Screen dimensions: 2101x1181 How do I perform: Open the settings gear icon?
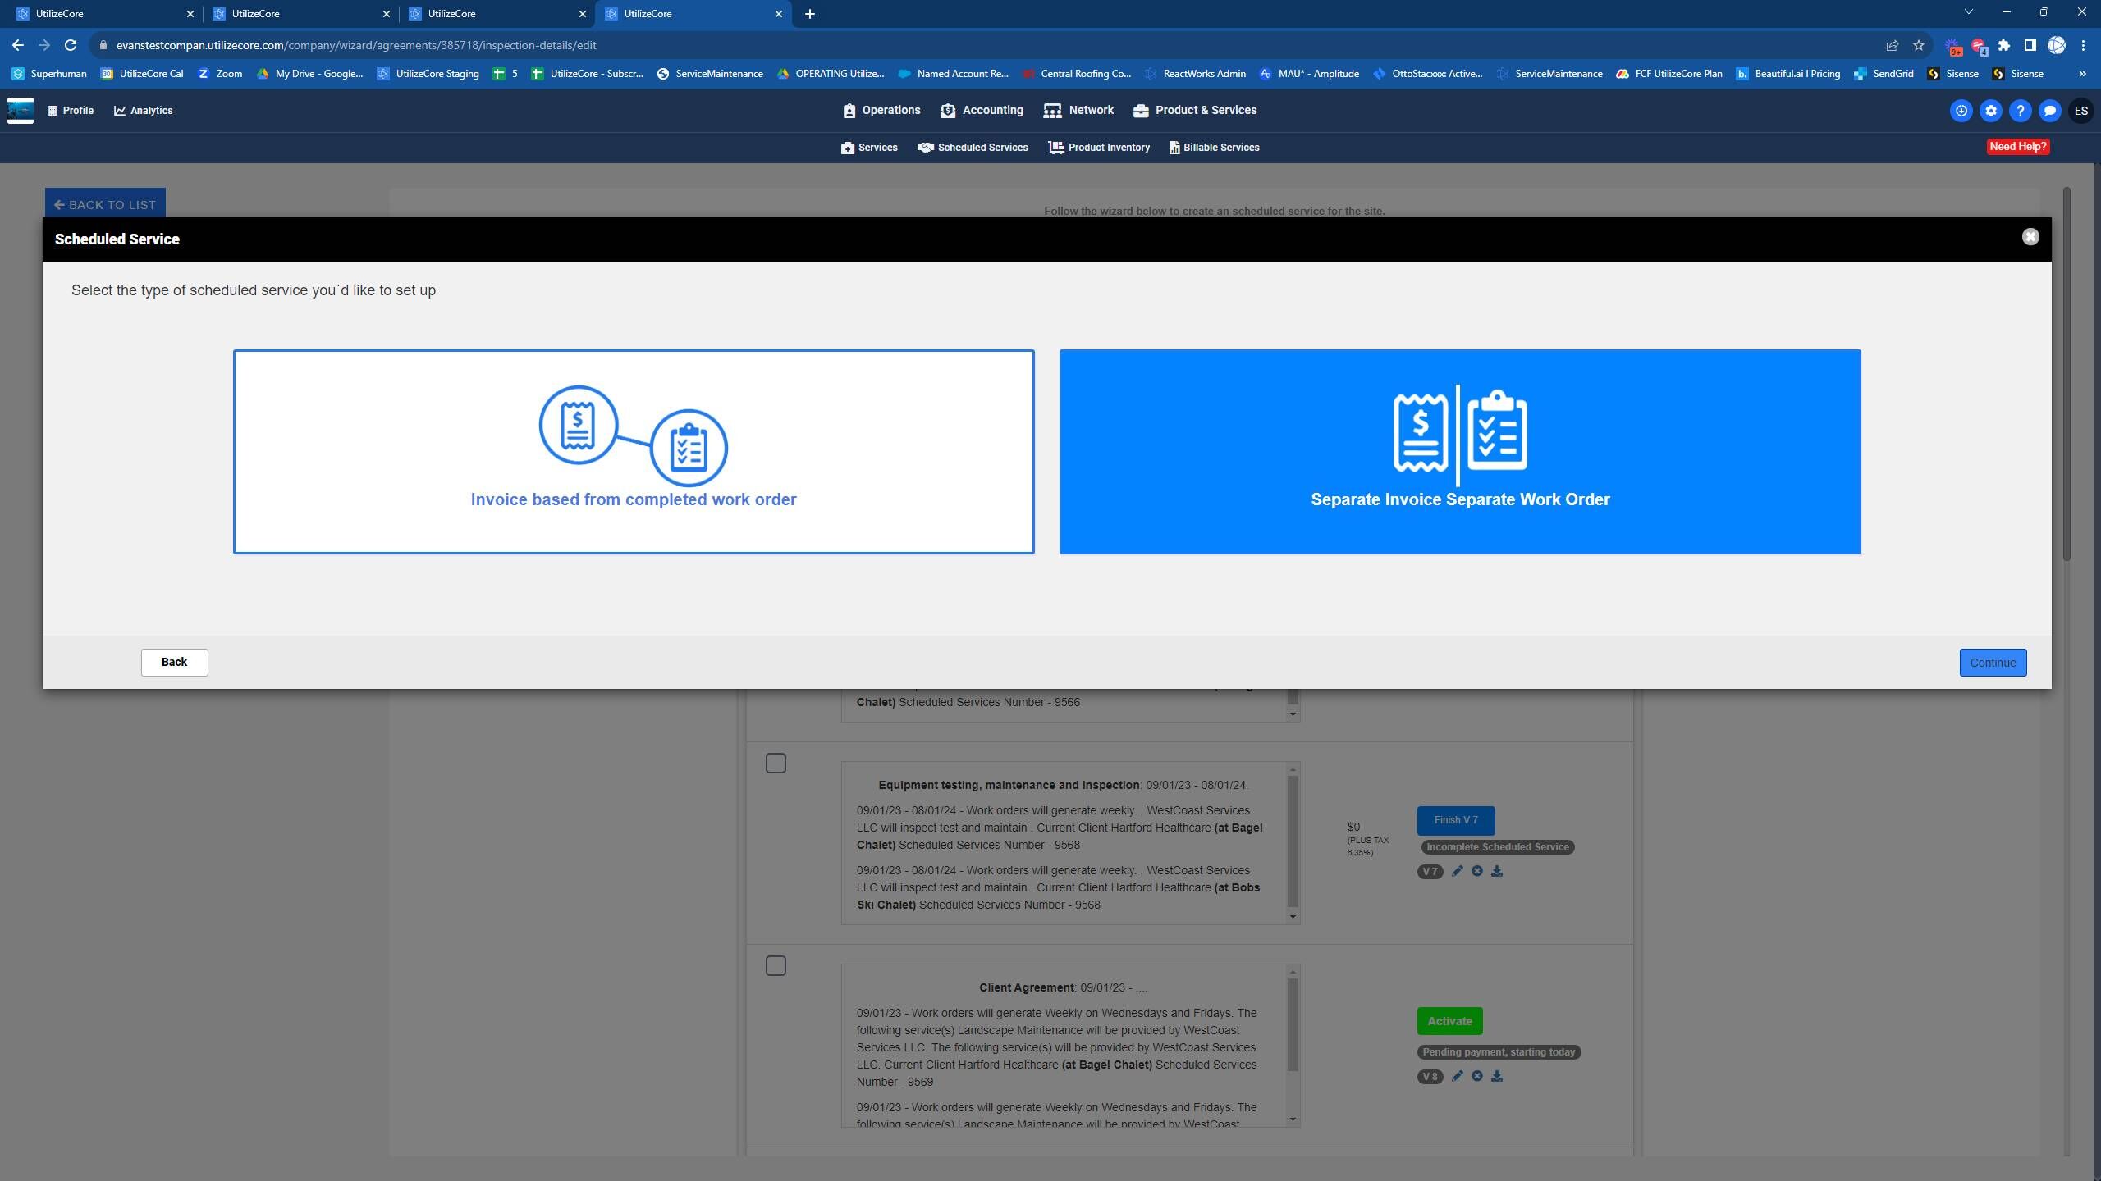tap(1990, 111)
